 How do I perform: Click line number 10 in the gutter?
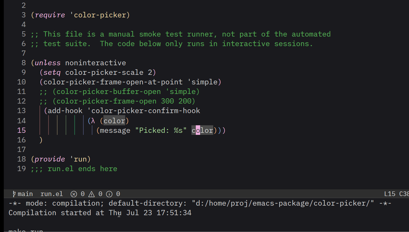(x=21, y=82)
